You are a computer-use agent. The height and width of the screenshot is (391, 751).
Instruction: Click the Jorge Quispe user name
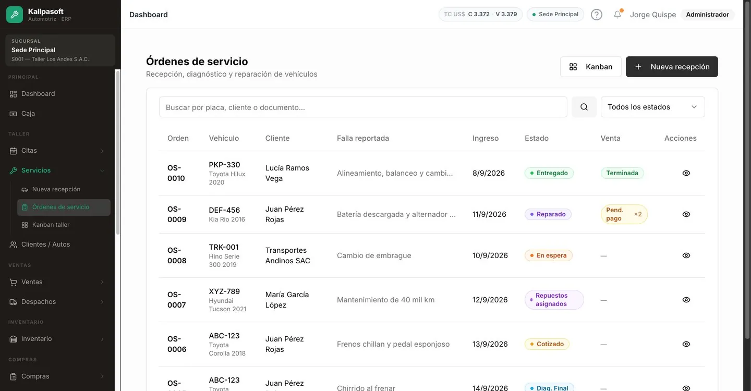(653, 15)
